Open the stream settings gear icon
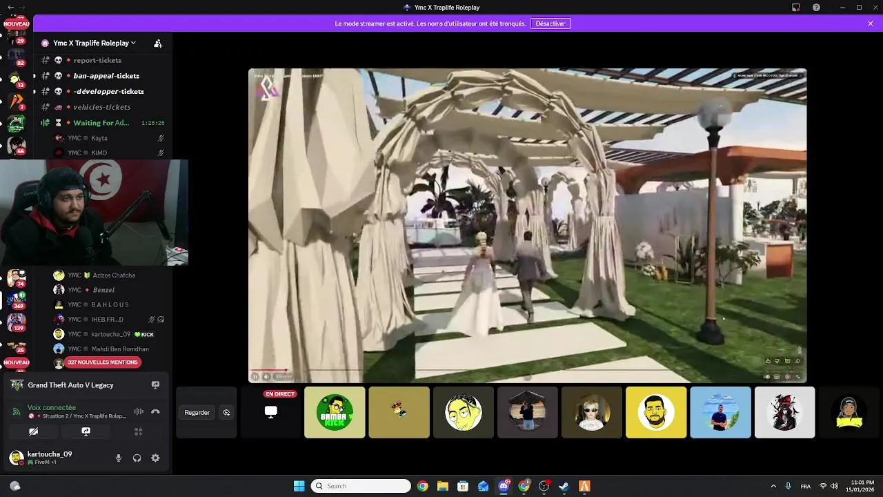 tap(787, 377)
